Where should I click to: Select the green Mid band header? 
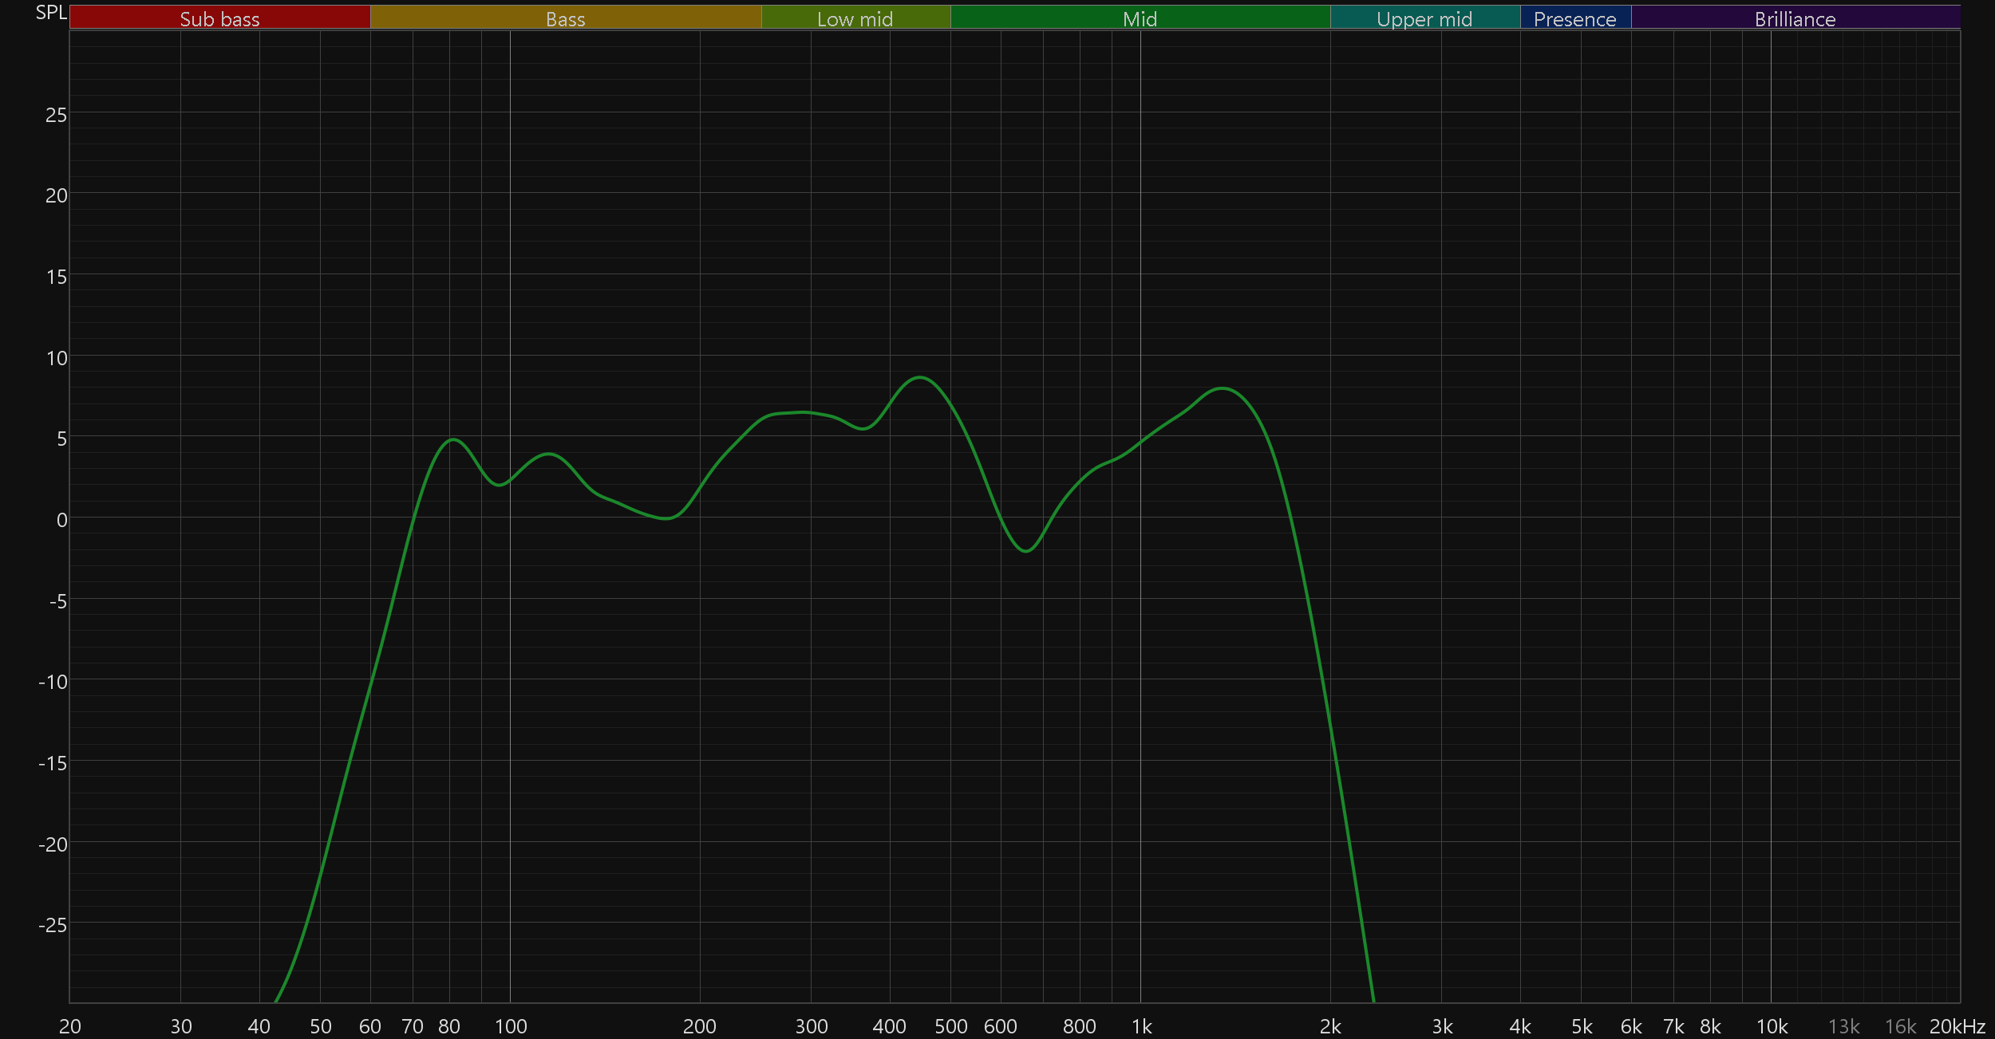1140,18
